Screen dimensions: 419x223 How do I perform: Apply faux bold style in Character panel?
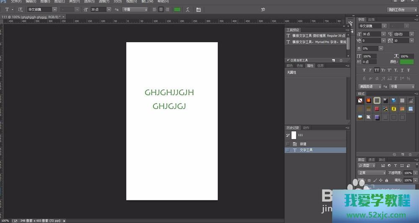[x=364, y=70]
